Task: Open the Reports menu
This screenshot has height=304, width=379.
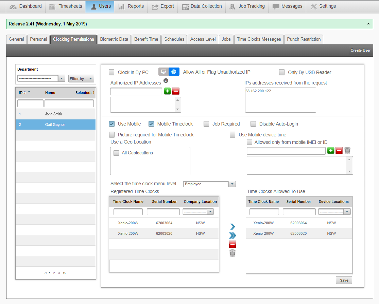Action: pyautogui.click(x=131, y=6)
